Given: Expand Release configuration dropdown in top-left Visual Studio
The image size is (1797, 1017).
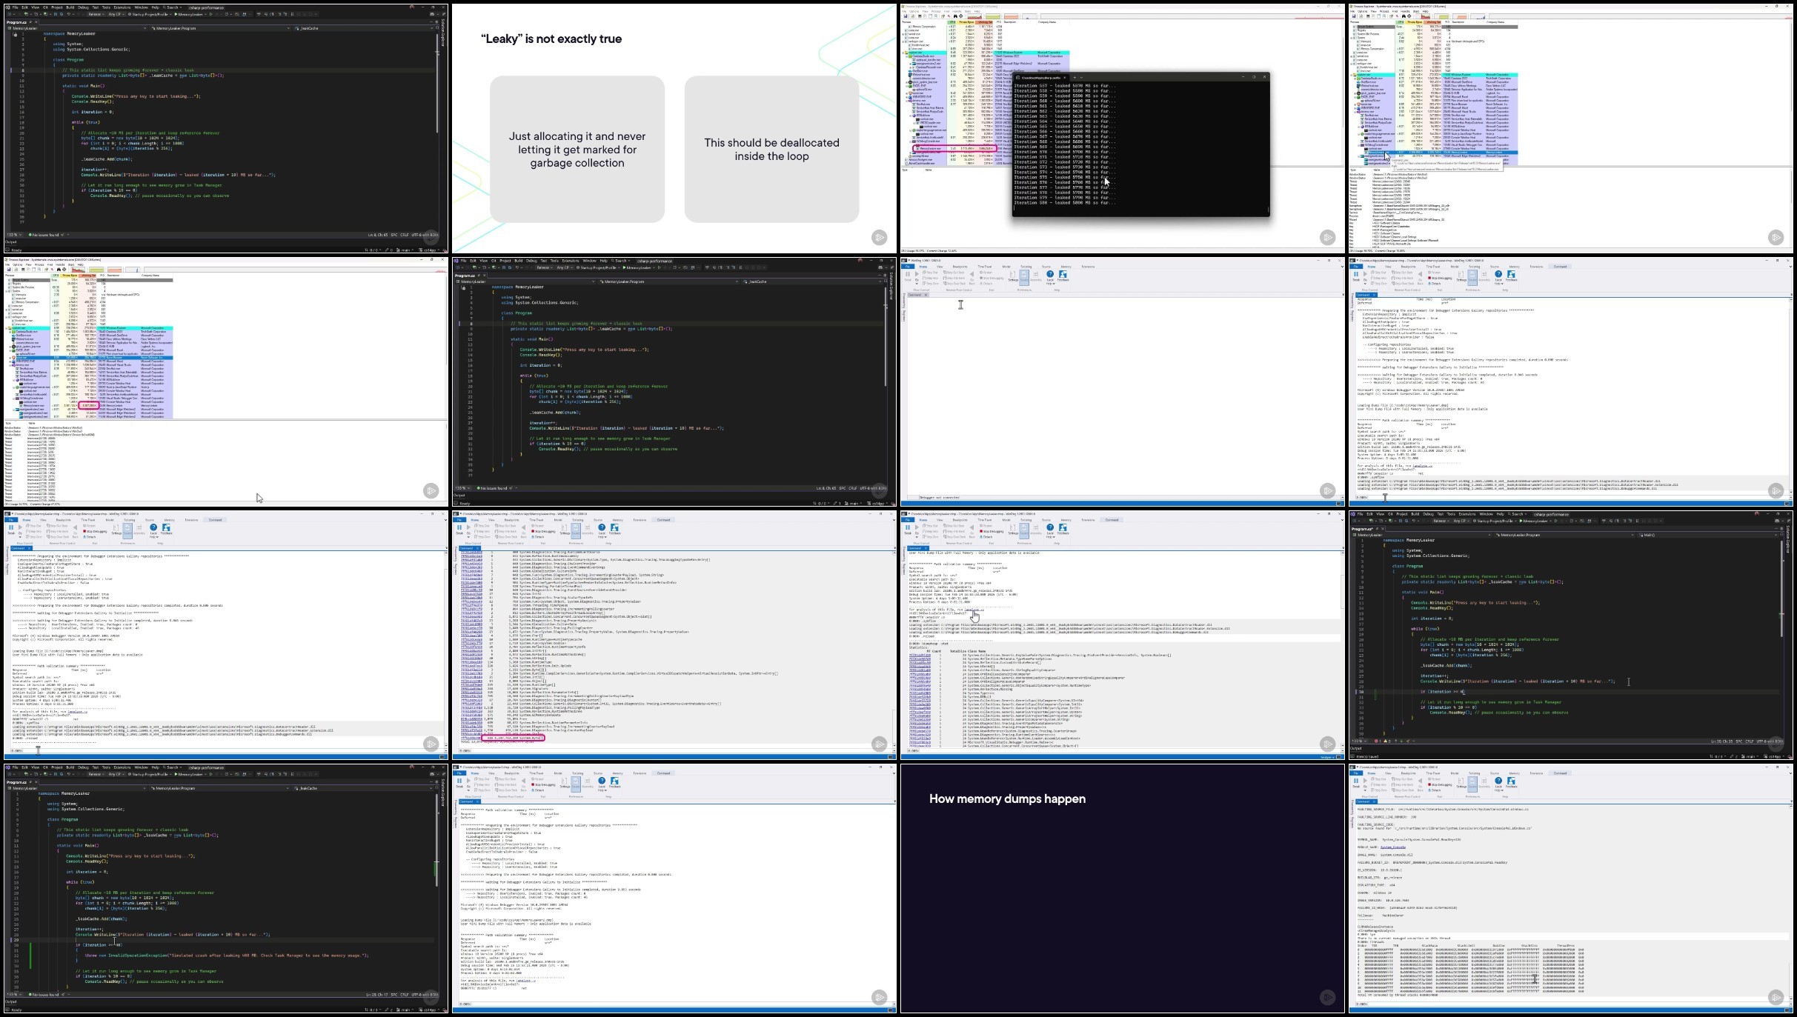Looking at the screenshot, I should 96,14.
